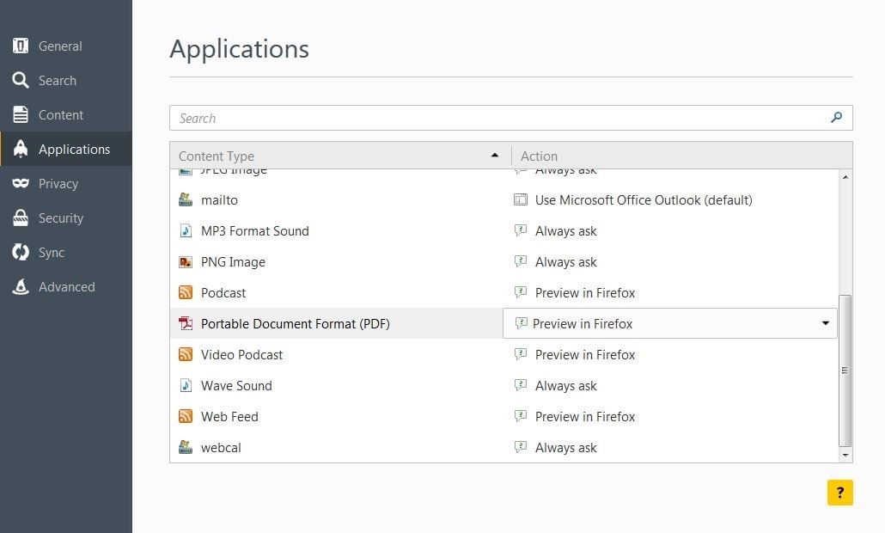Viewport: 885px width, 533px height.
Task: Select the MP3 Format Sound row
Action: pyautogui.click(x=504, y=231)
